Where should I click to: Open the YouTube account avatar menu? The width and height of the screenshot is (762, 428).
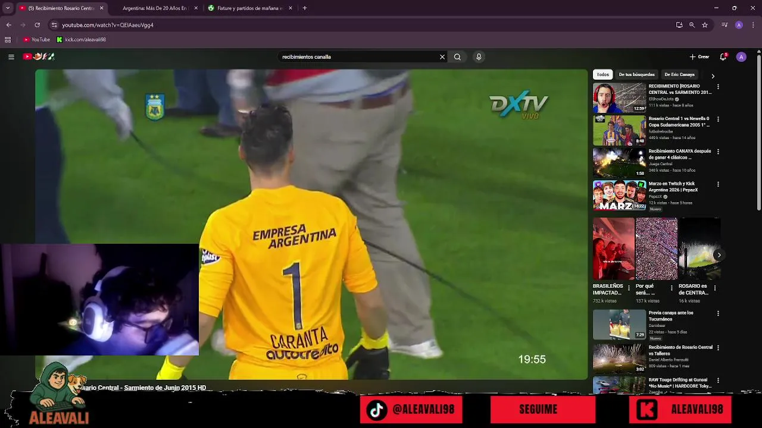pos(741,57)
